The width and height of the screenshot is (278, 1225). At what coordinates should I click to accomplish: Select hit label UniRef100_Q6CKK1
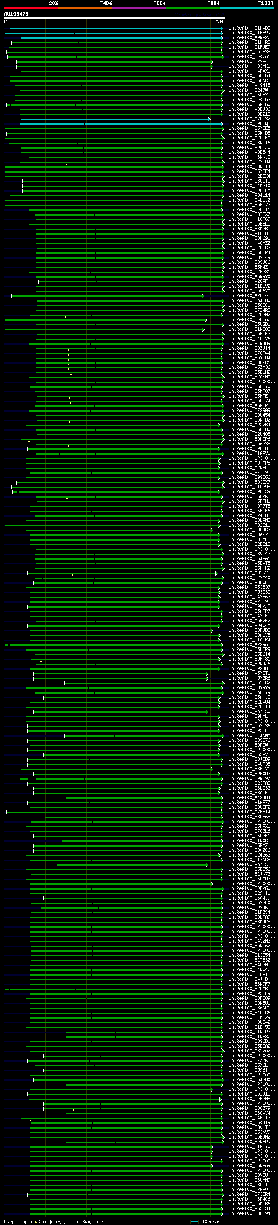[249, 496]
